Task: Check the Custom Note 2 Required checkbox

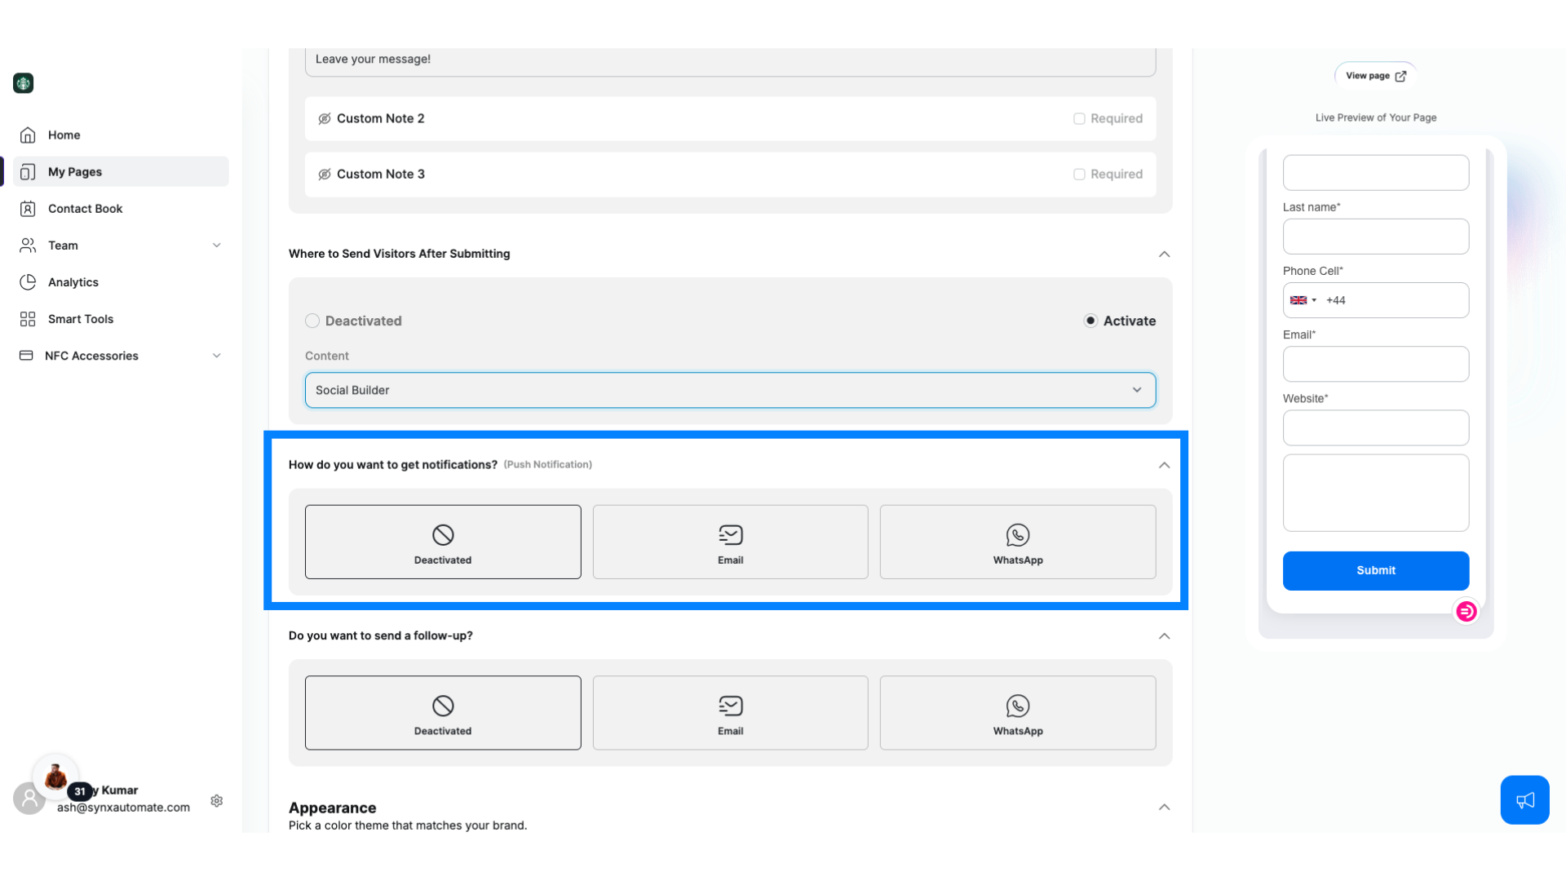Action: point(1079,118)
